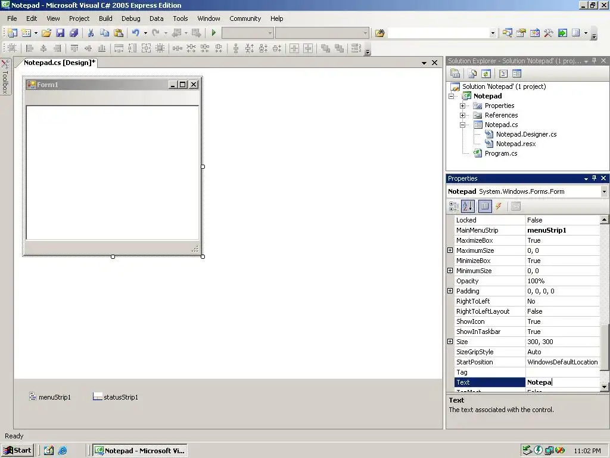
Task: Toggle auto-hide pin on Solution Explorer
Action: coord(594,60)
